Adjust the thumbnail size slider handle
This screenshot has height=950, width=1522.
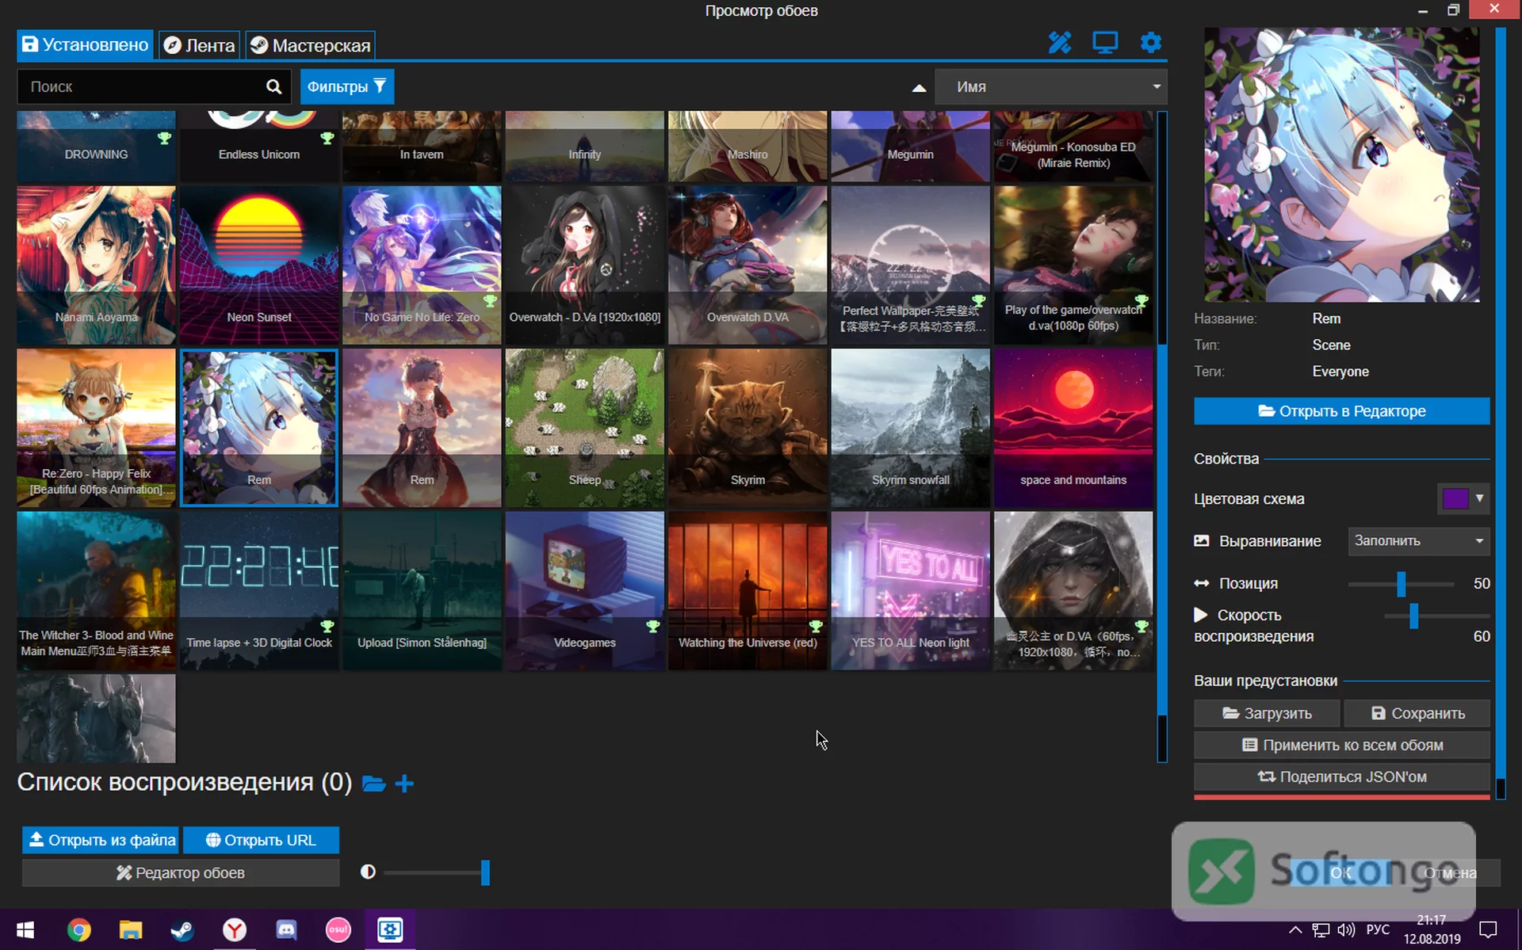[485, 872]
